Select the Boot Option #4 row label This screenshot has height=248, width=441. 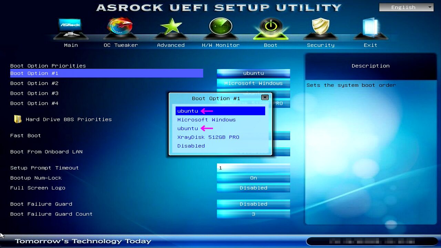click(x=34, y=103)
